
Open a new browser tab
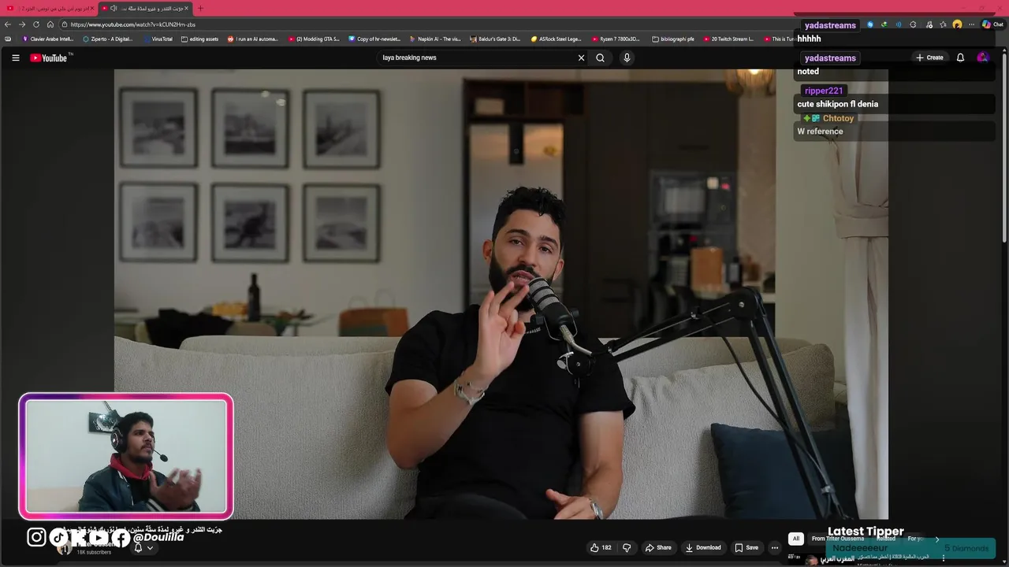coord(200,9)
